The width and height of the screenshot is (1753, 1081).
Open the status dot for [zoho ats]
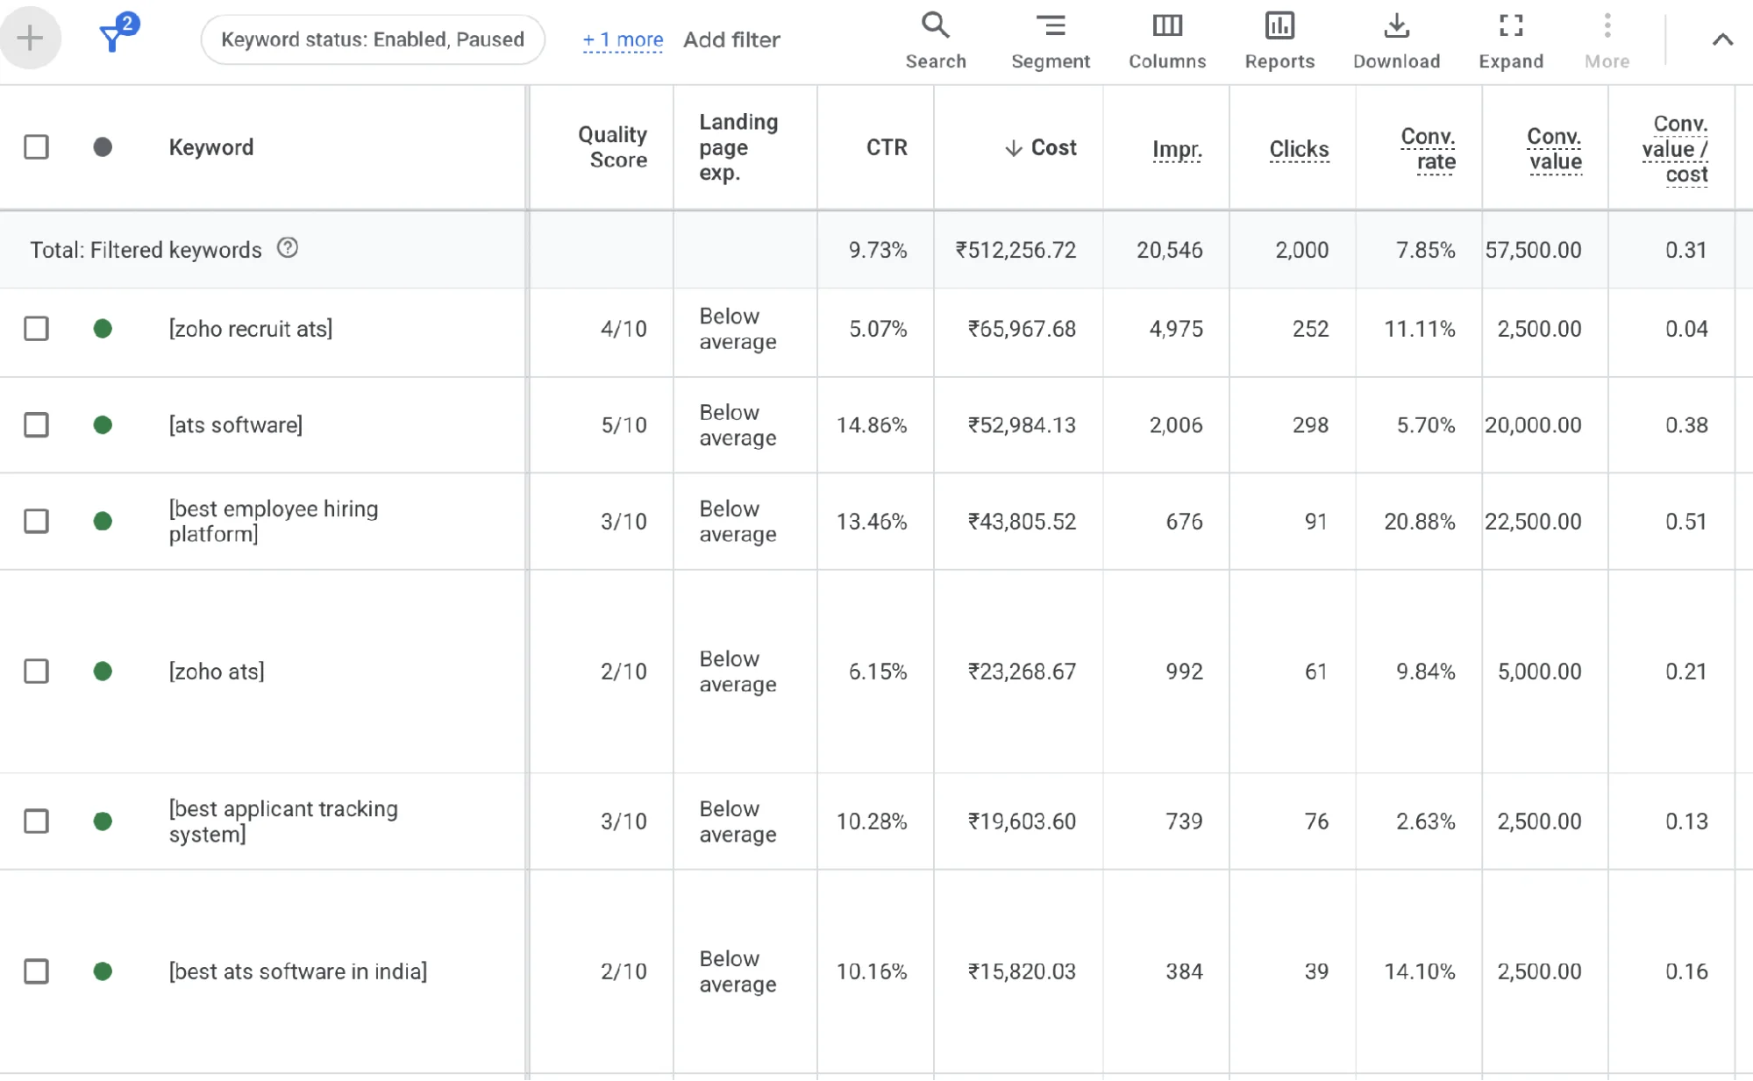tap(103, 672)
